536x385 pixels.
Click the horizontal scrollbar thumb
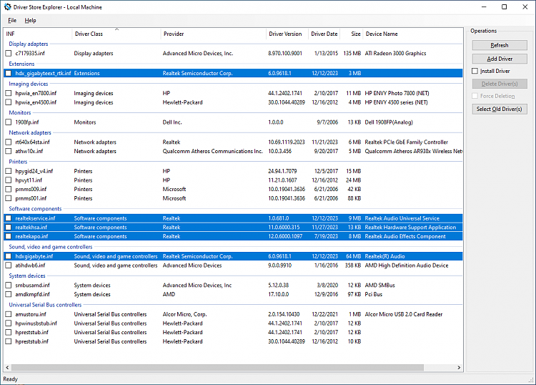pyautogui.click(x=217, y=368)
